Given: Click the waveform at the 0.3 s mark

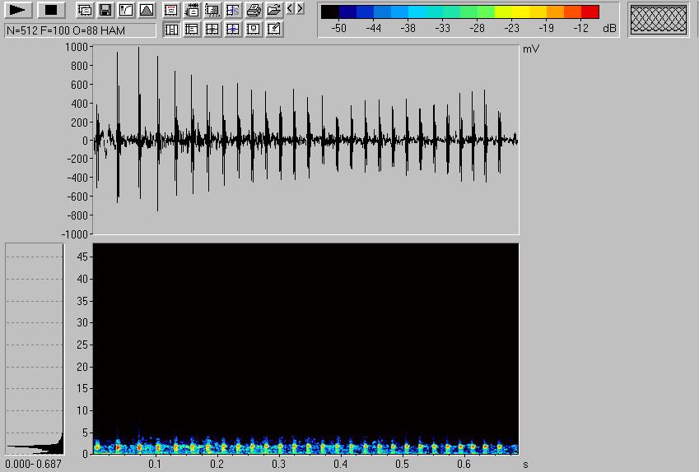Looking at the screenshot, I should coord(278,140).
